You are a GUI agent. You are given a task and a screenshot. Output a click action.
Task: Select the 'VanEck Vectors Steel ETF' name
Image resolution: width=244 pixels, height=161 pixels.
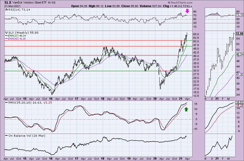click(x=29, y=3)
